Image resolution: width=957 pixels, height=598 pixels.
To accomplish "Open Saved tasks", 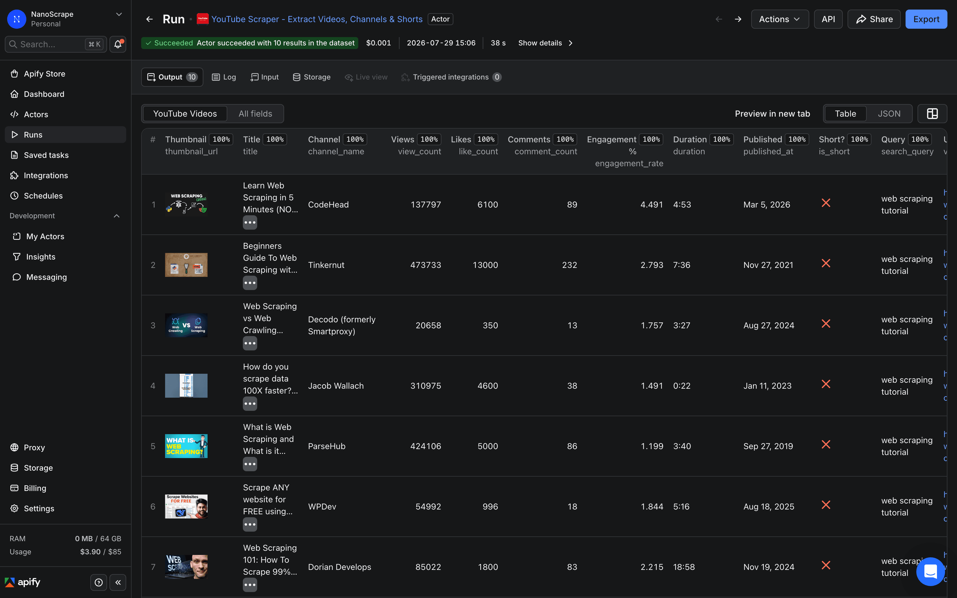I will point(65,155).
